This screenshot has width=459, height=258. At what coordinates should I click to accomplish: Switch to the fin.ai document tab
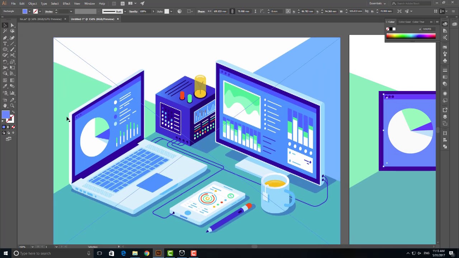(x=41, y=19)
